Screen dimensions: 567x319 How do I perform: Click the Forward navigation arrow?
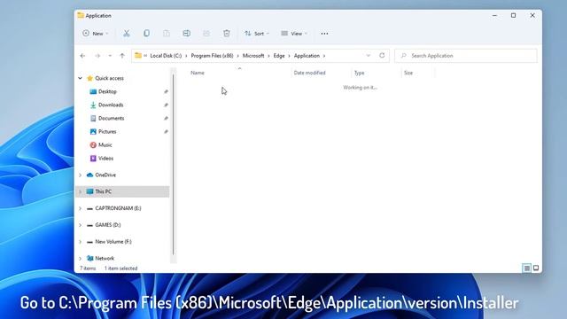(x=97, y=56)
